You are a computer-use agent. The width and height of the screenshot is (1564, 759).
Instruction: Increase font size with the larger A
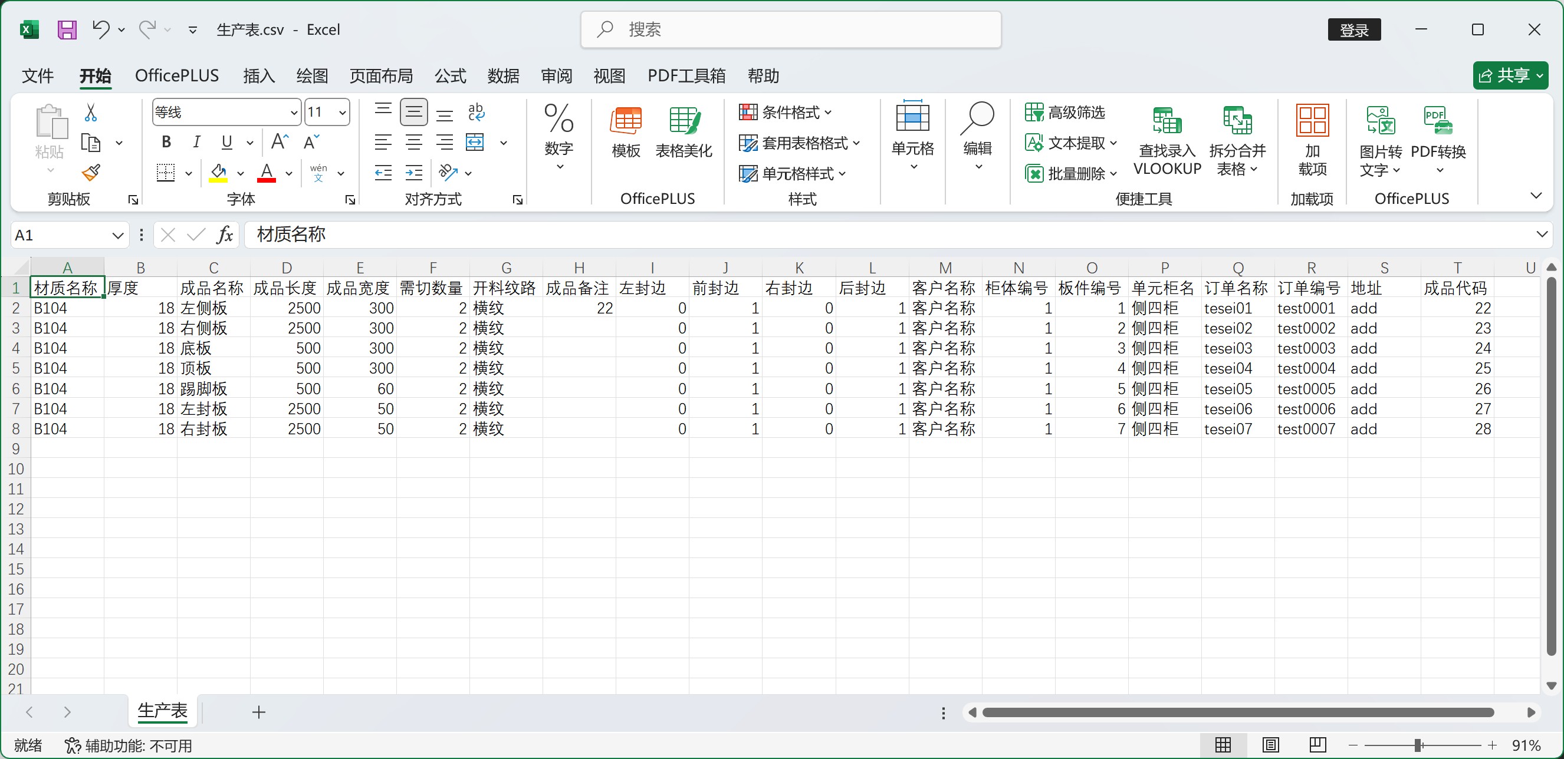(x=280, y=143)
